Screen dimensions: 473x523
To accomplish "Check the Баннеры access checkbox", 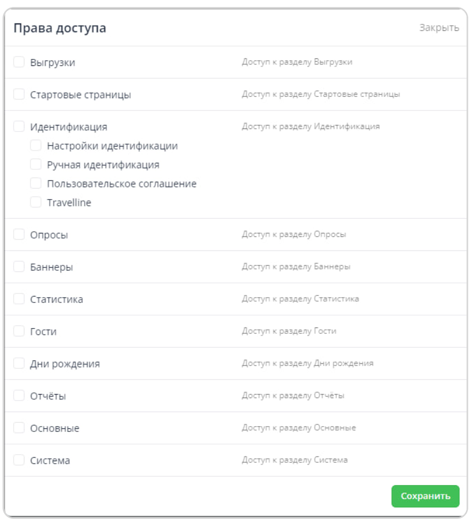I will pyautogui.click(x=19, y=267).
